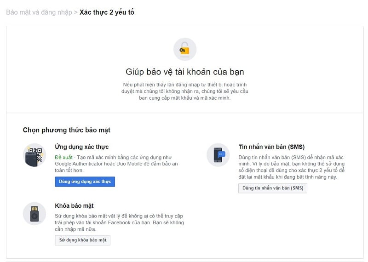
Task: Click the 'Dùng ứng dụng xác thực' blue button
Action: click(x=85, y=182)
